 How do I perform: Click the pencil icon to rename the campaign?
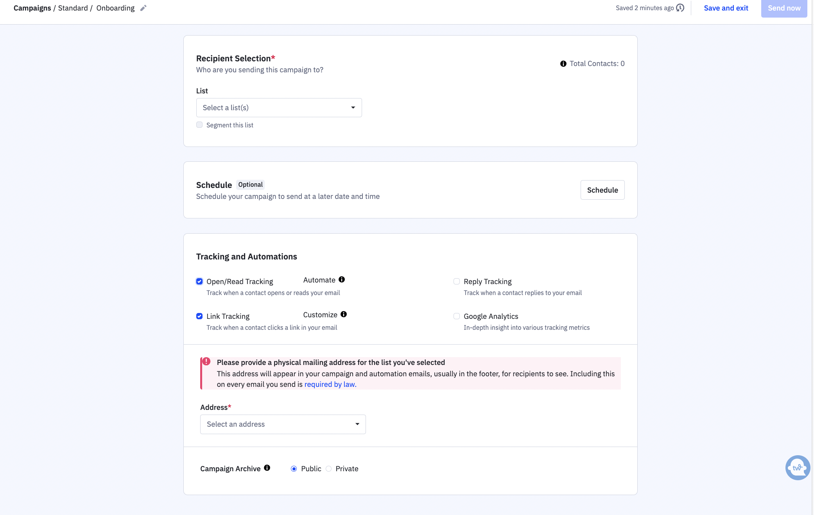[143, 8]
